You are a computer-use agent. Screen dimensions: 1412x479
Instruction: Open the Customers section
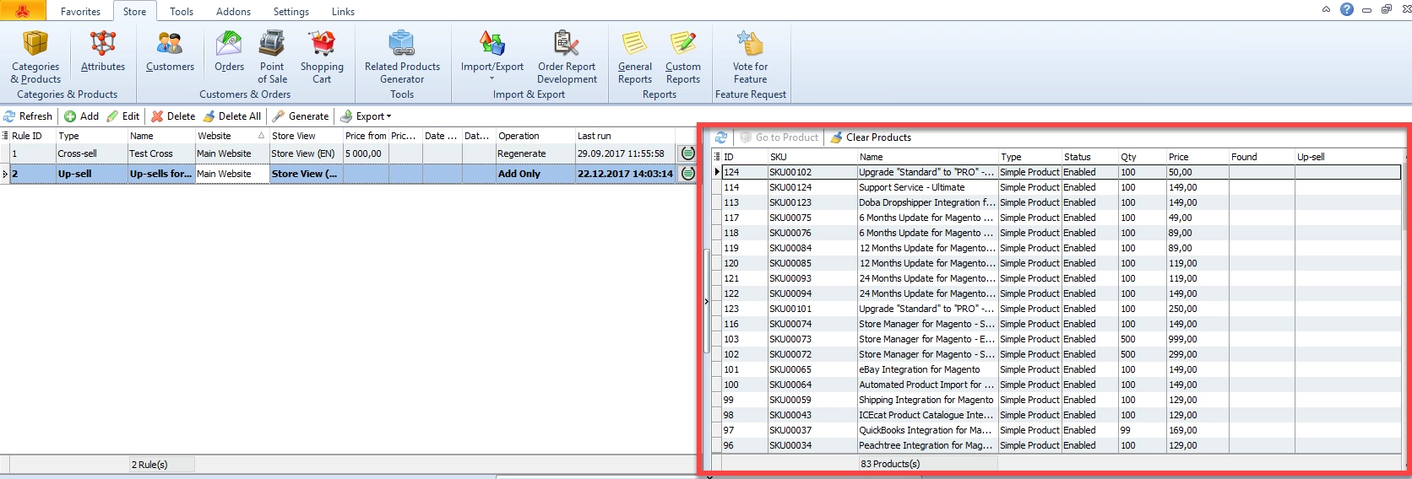pos(170,51)
